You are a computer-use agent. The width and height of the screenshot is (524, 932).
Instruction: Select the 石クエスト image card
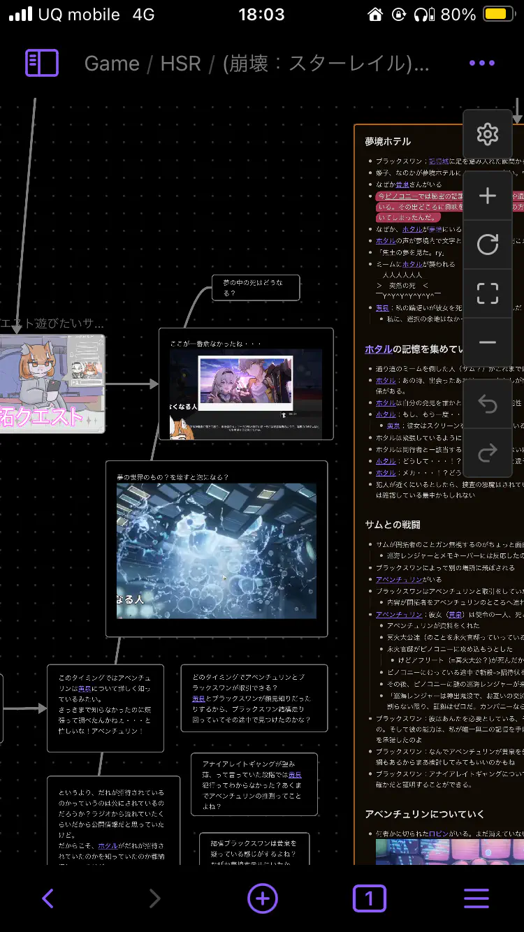click(52, 384)
